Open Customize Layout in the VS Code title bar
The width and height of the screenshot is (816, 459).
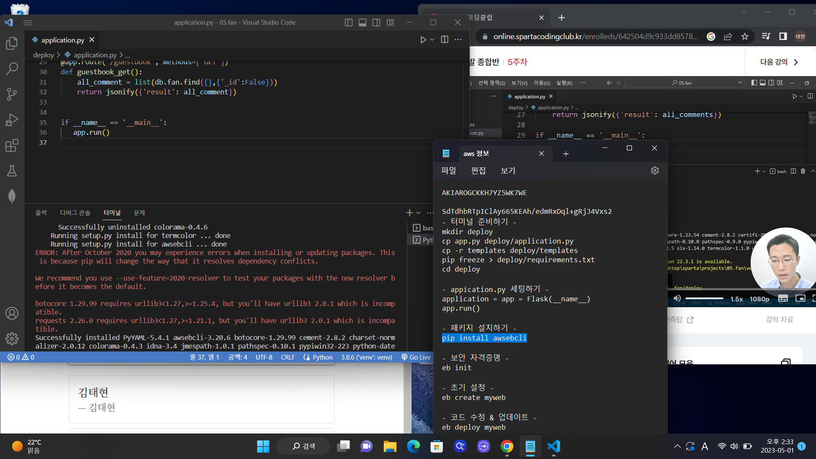(391, 23)
